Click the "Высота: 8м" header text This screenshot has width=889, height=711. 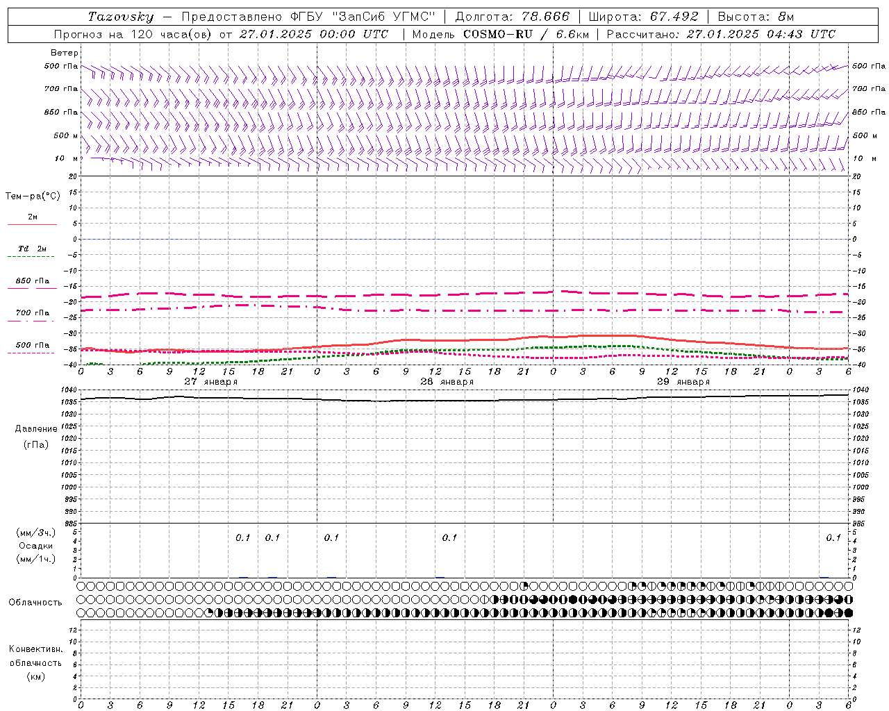756,17
